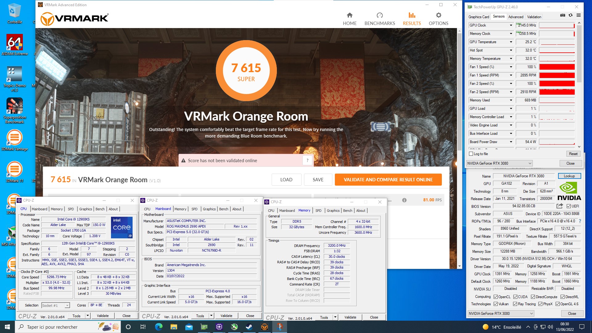Open the Socket #1 selection dropdown in CPU-Z
Image resolution: width=592 pixels, height=333 pixels.
pyautogui.click(x=55, y=305)
